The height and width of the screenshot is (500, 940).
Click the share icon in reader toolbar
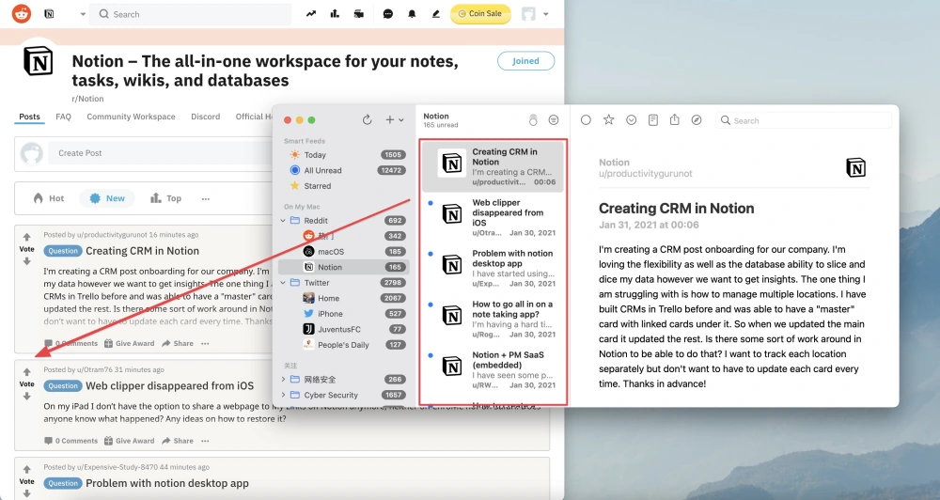674,120
